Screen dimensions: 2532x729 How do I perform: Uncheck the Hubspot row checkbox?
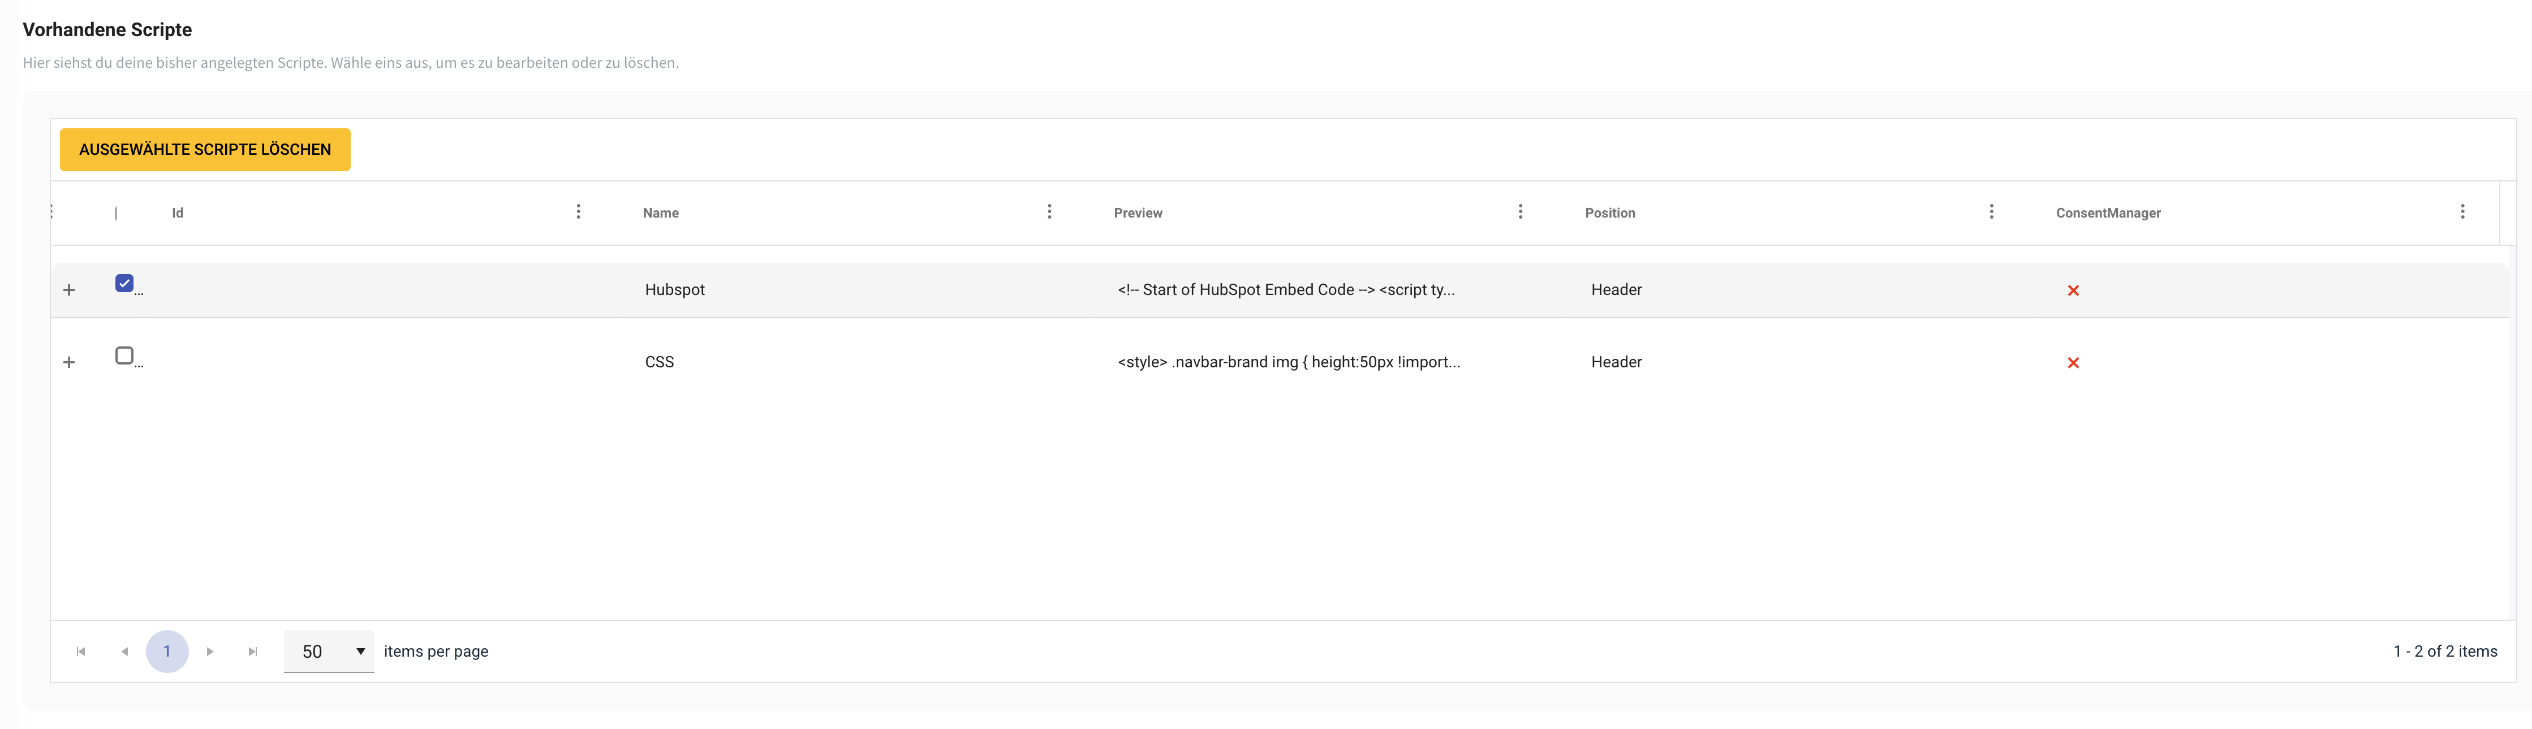point(124,284)
